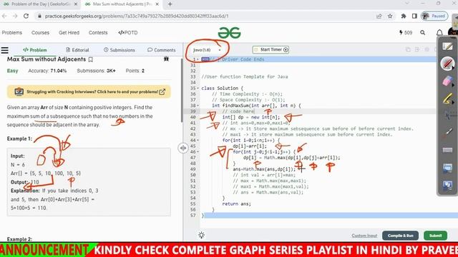Close the Max Sum without Adjacents tab
The height and width of the screenshot is (257, 458).
pyautogui.click(x=157, y=4)
